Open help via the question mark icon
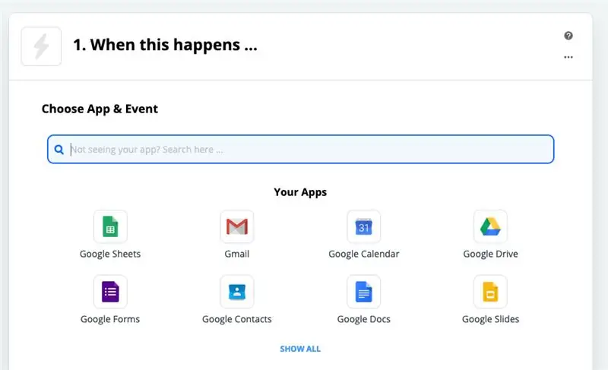 point(568,36)
